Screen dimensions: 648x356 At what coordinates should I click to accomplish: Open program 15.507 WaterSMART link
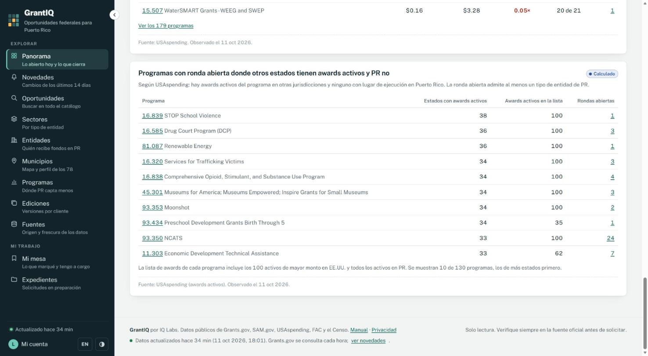point(152,11)
